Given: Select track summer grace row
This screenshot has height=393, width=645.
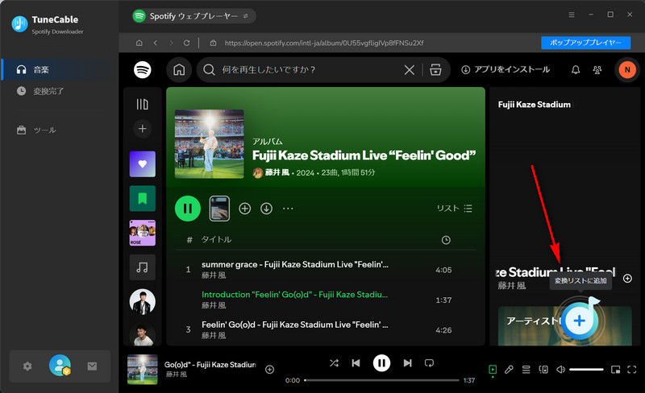Looking at the screenshot, I should (x=326, y=270).
